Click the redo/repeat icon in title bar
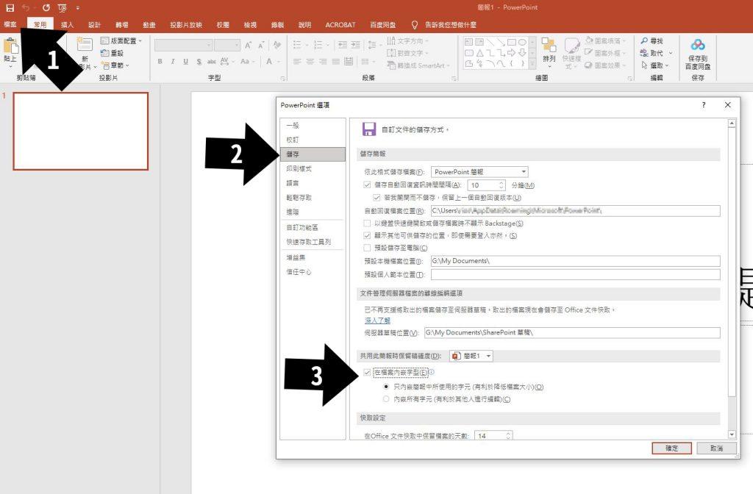This screenshot has width=753, height=494. coord(46,7)
